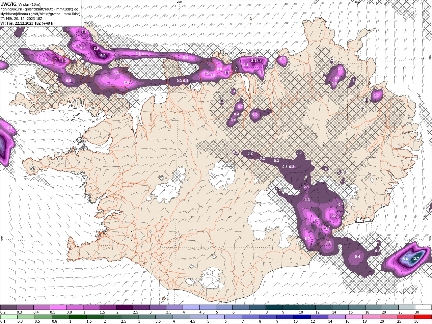Select the deep blue swatch labeled 10 in lower legend
The height and width of the screenshot is (324, 432).
302,317
